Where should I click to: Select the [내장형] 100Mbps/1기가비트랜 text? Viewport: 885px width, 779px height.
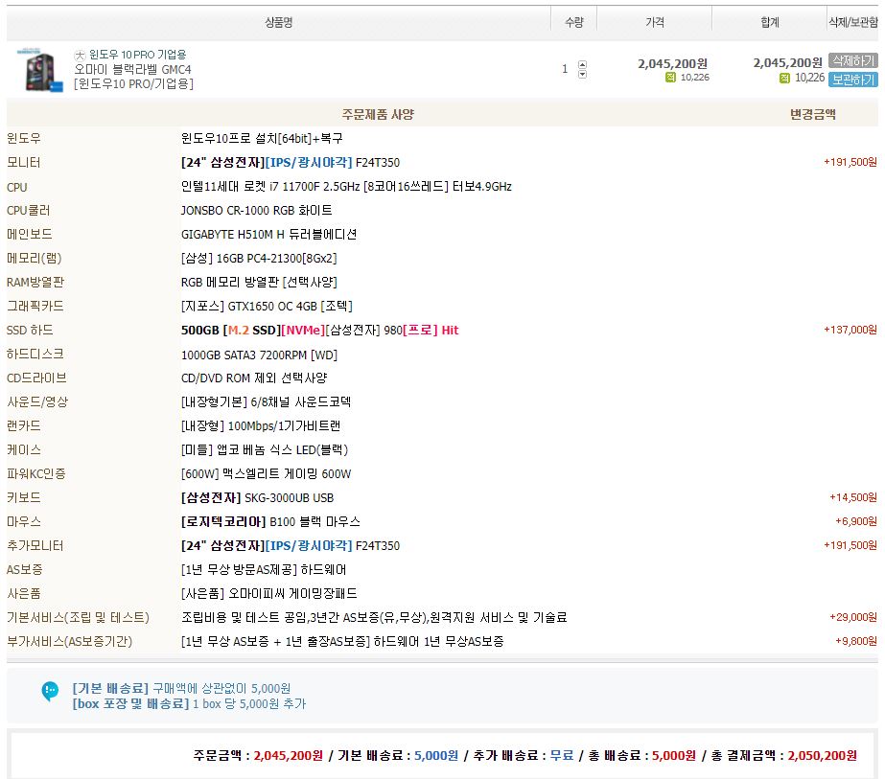click(x=261, y=425)
